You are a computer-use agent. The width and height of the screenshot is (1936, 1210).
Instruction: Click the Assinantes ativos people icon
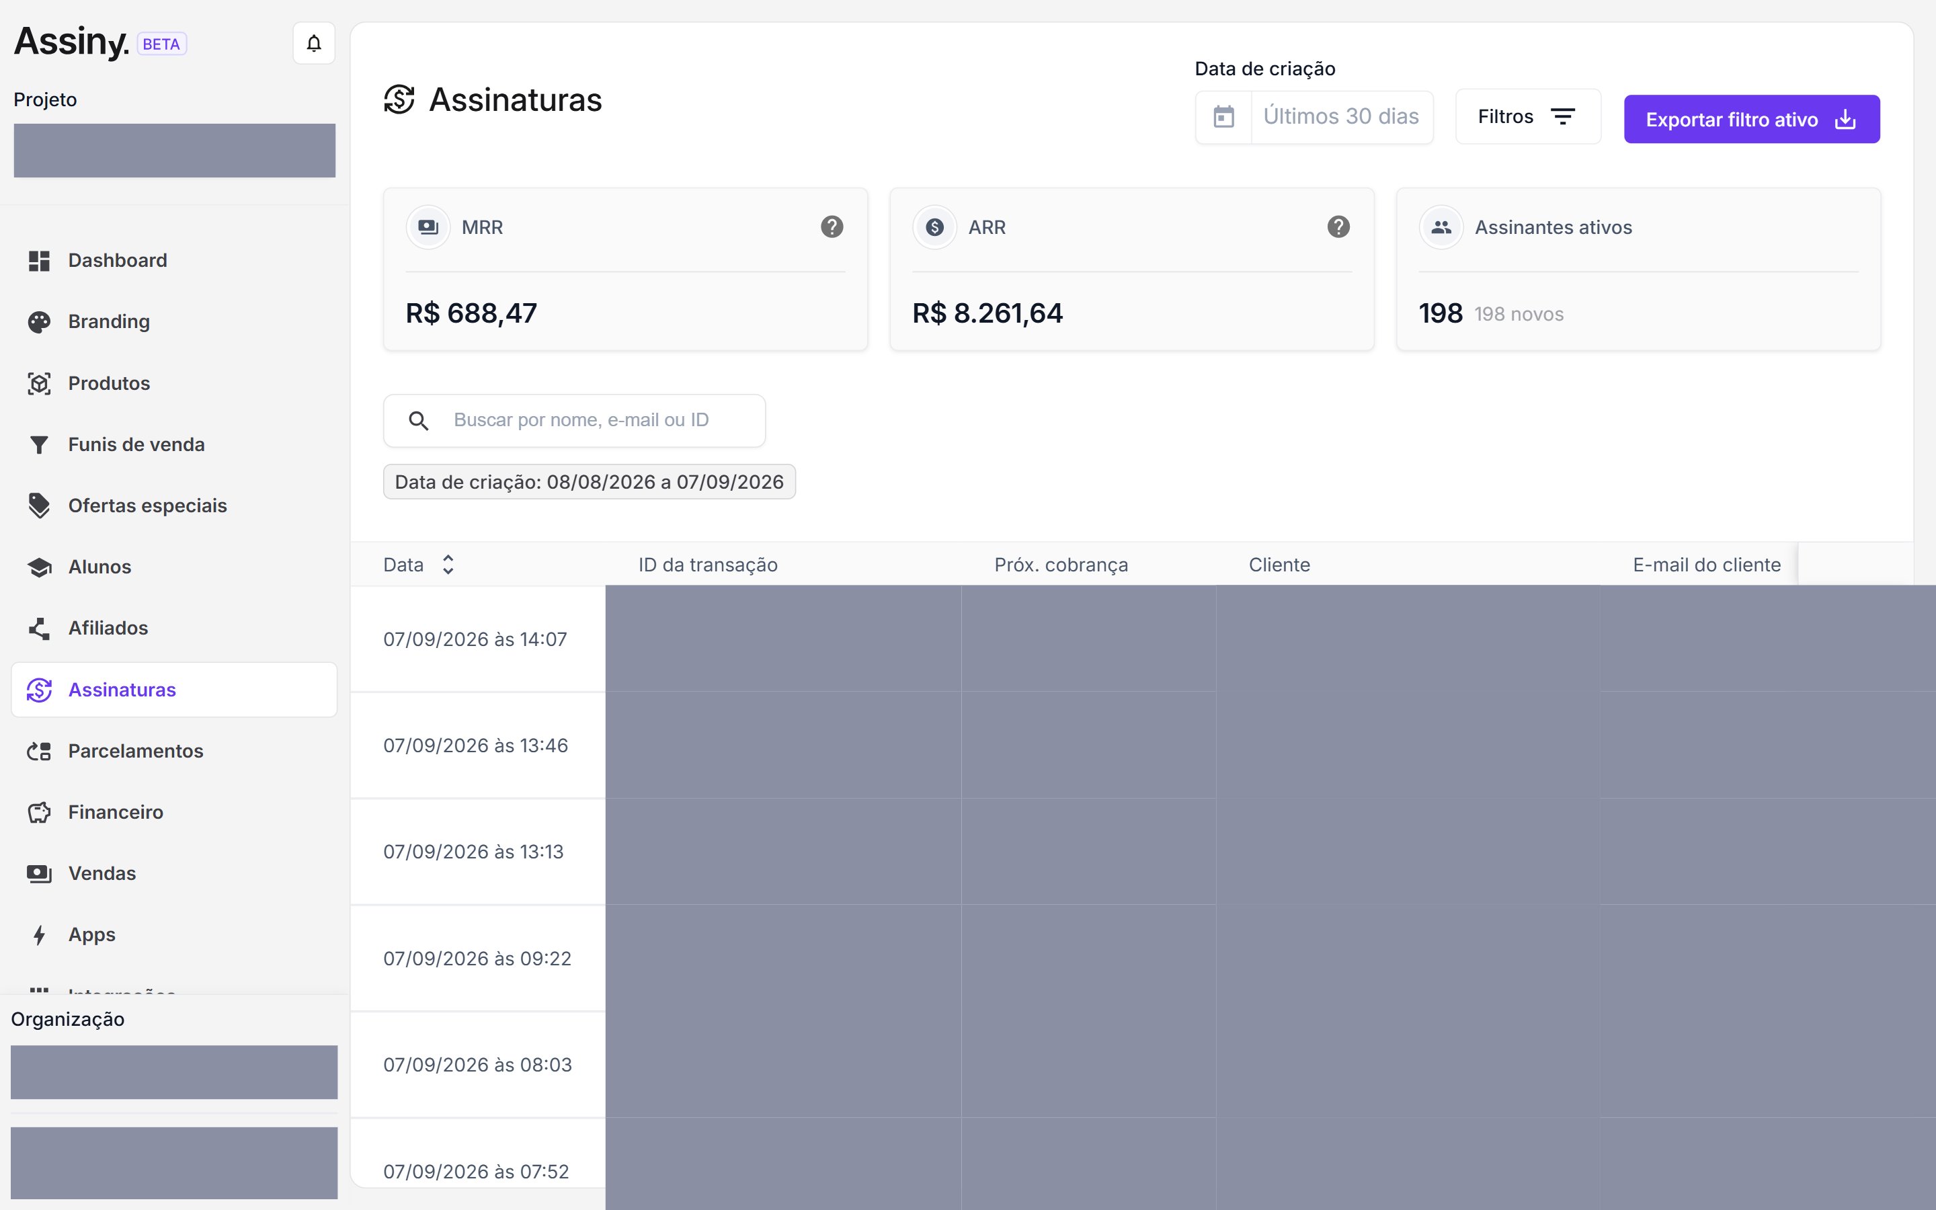[x=1441, y=227]
